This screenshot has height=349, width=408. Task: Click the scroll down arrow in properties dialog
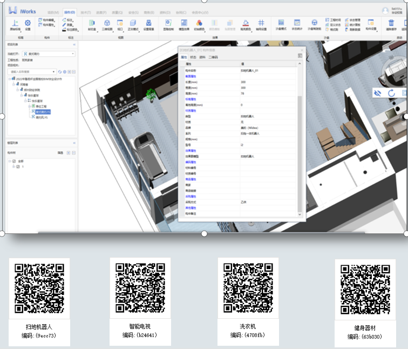[x=300, y=214]
